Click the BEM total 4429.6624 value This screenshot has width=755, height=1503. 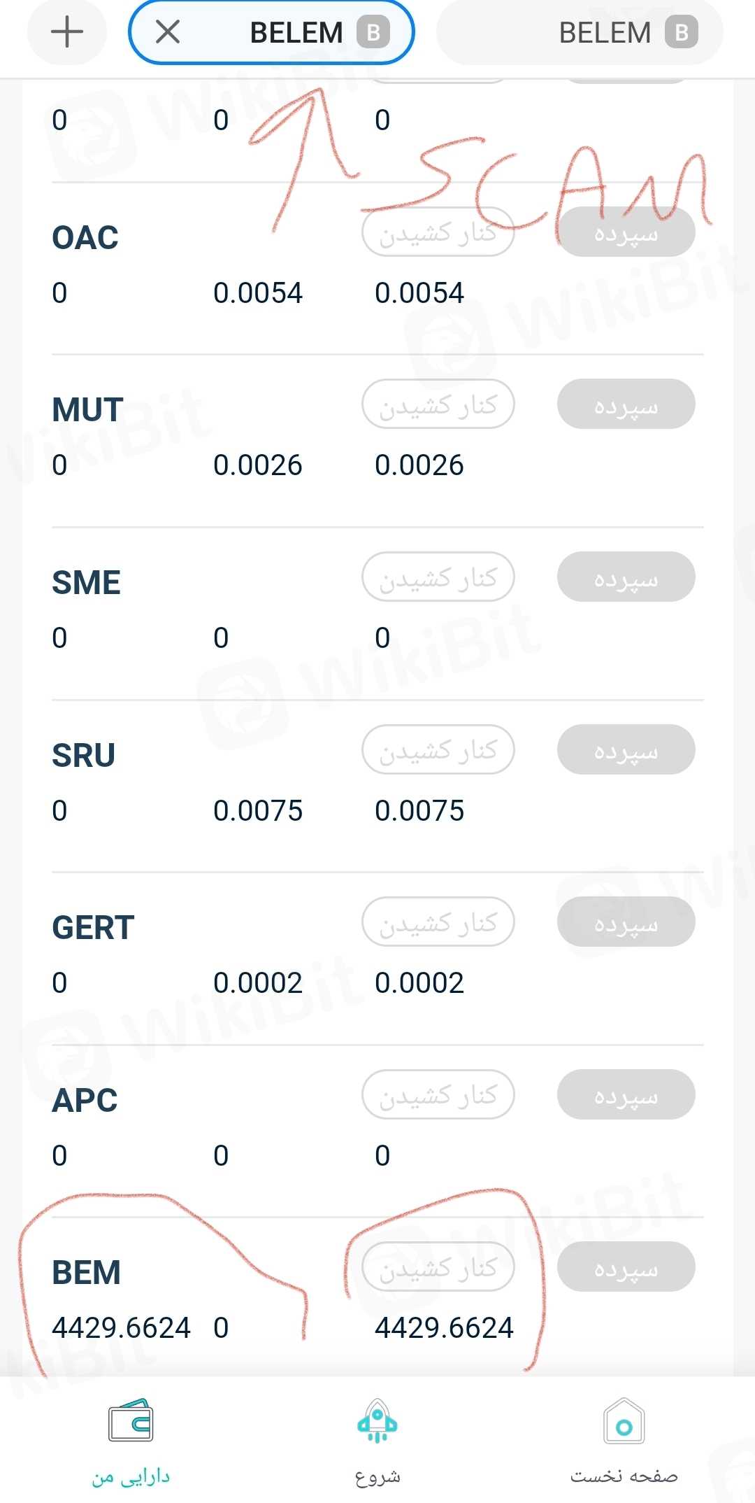coord(444,1327)
